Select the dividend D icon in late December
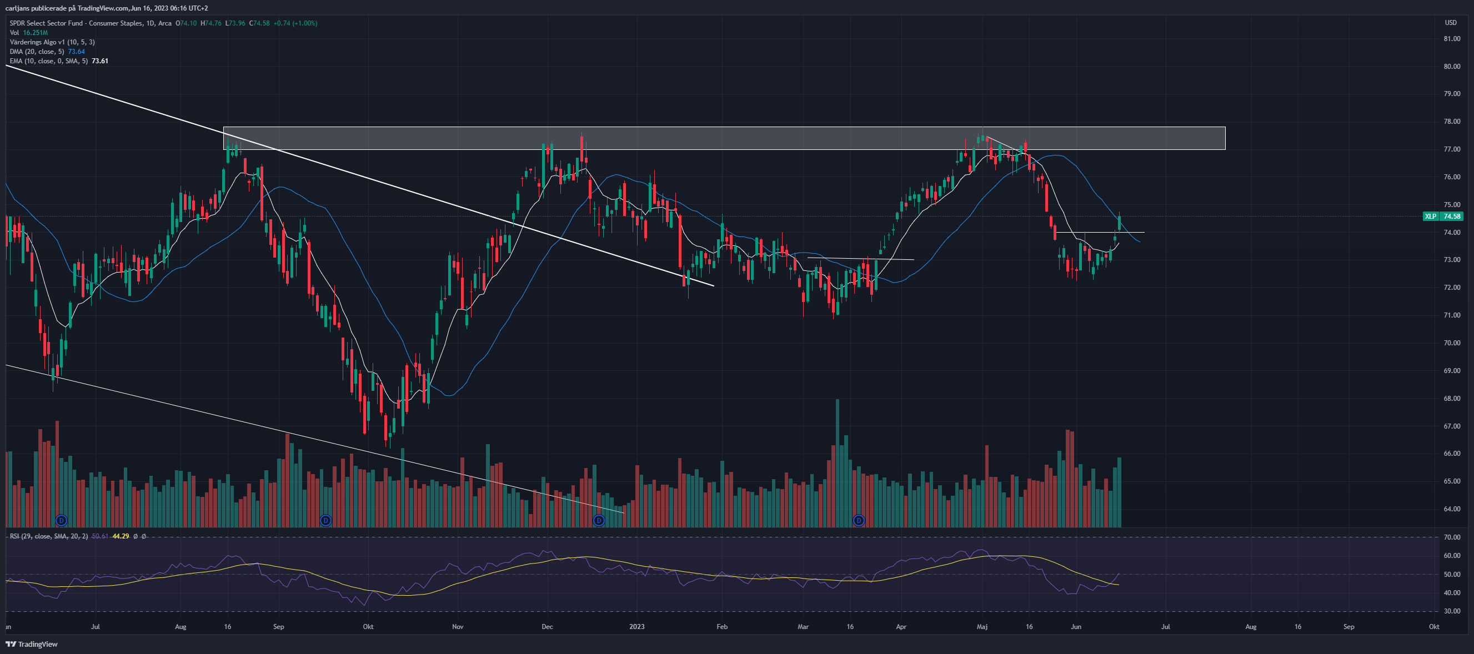This screenshot has width=1474, height=654. pos(599,520)
